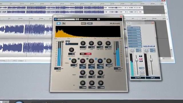Click the Mixer output channel fader handle
The image size is (183, 103).
(x=137, y=60)
